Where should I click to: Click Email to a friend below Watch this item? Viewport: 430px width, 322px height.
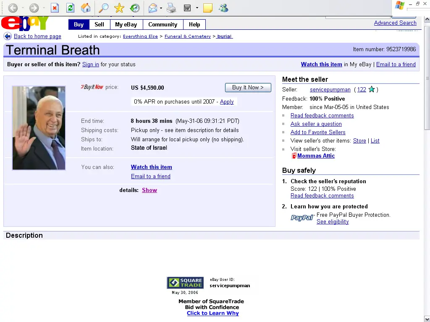point(151,177)
